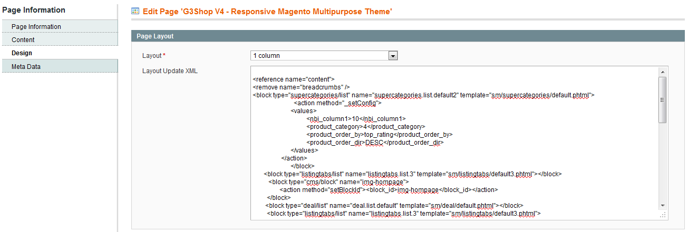This screenshot has height=232, width=688.
Task: Open the Meta Data tab
Action: point(59,66)
